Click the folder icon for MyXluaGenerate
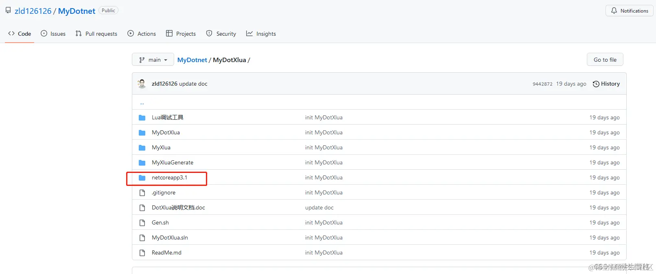The image size is (656, 274). click(x=142, y=163)
